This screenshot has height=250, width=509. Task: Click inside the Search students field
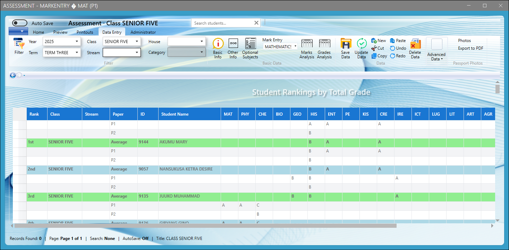[222, 23]
